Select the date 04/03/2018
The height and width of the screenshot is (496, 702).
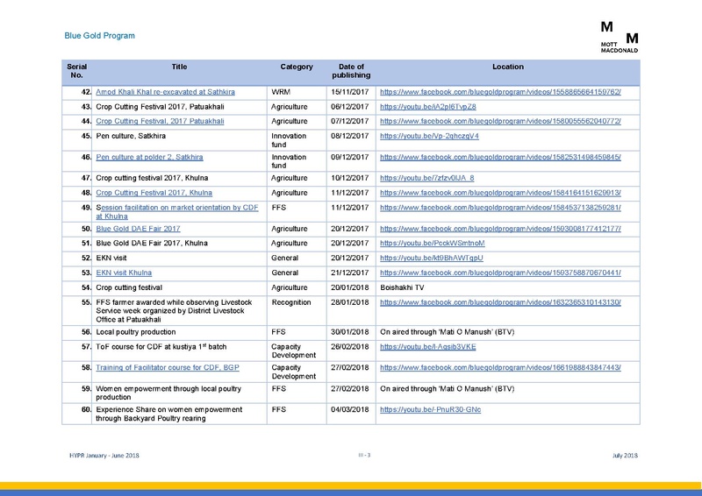coord(349,409)
